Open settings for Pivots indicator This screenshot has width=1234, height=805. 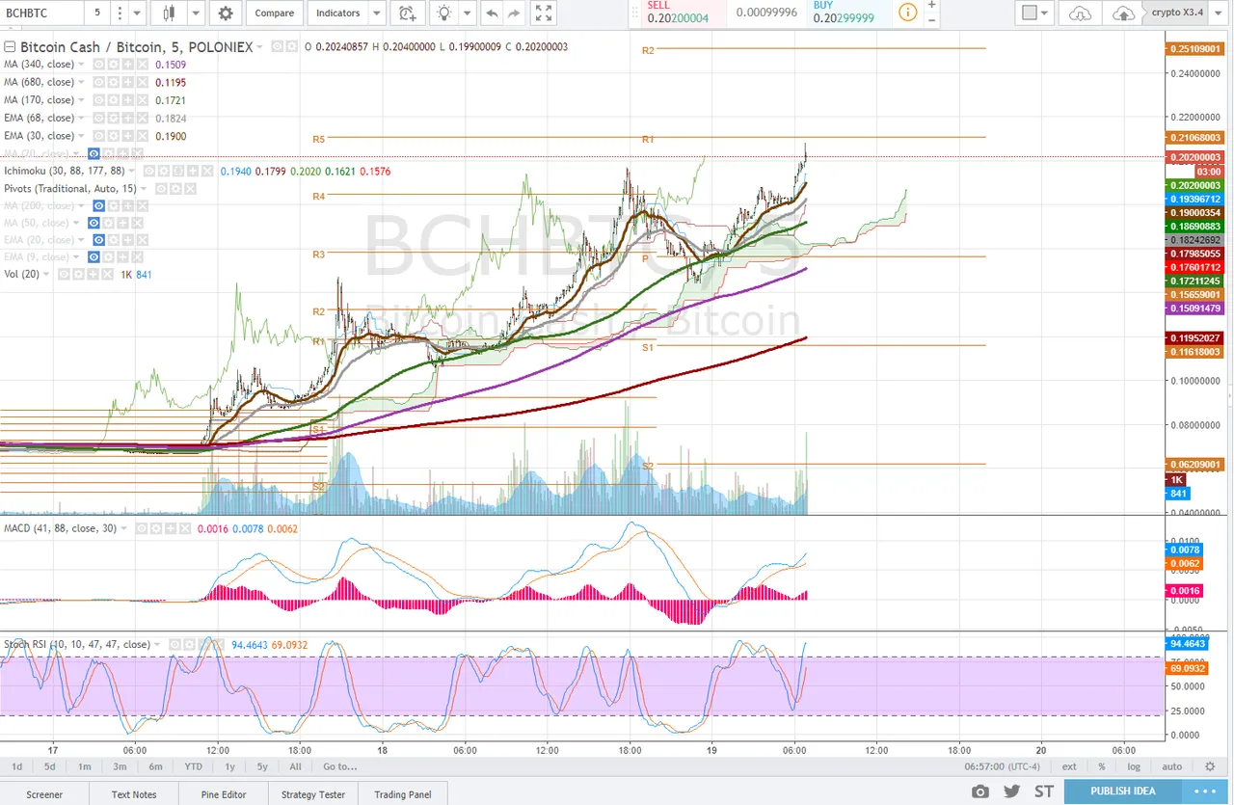(x=175, y=188)
